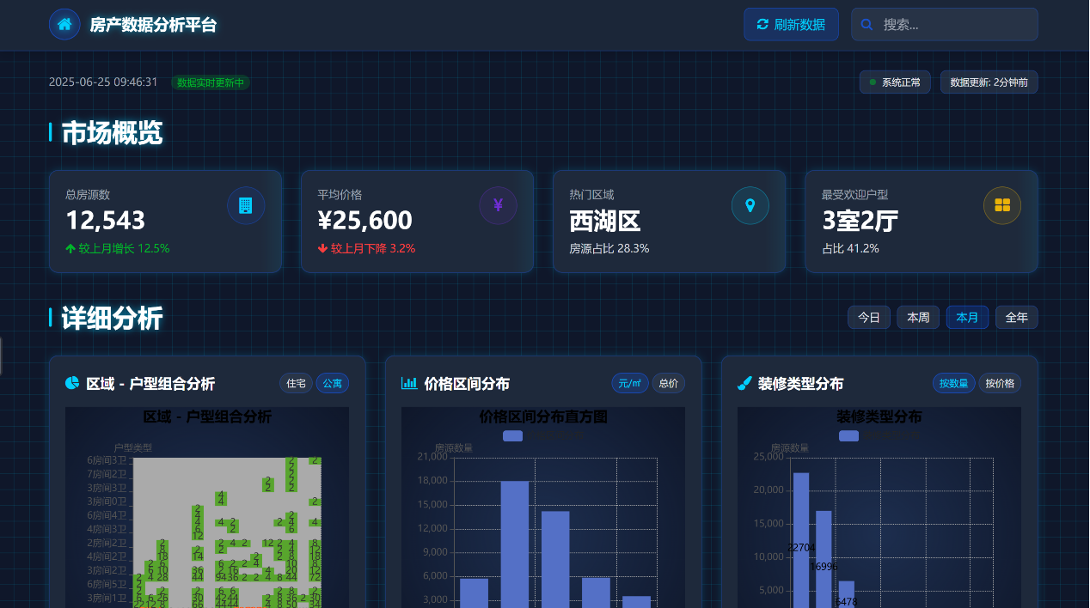Click the paintbrush icon beside 装修类型分布
1090x608 pixels.
745,383
